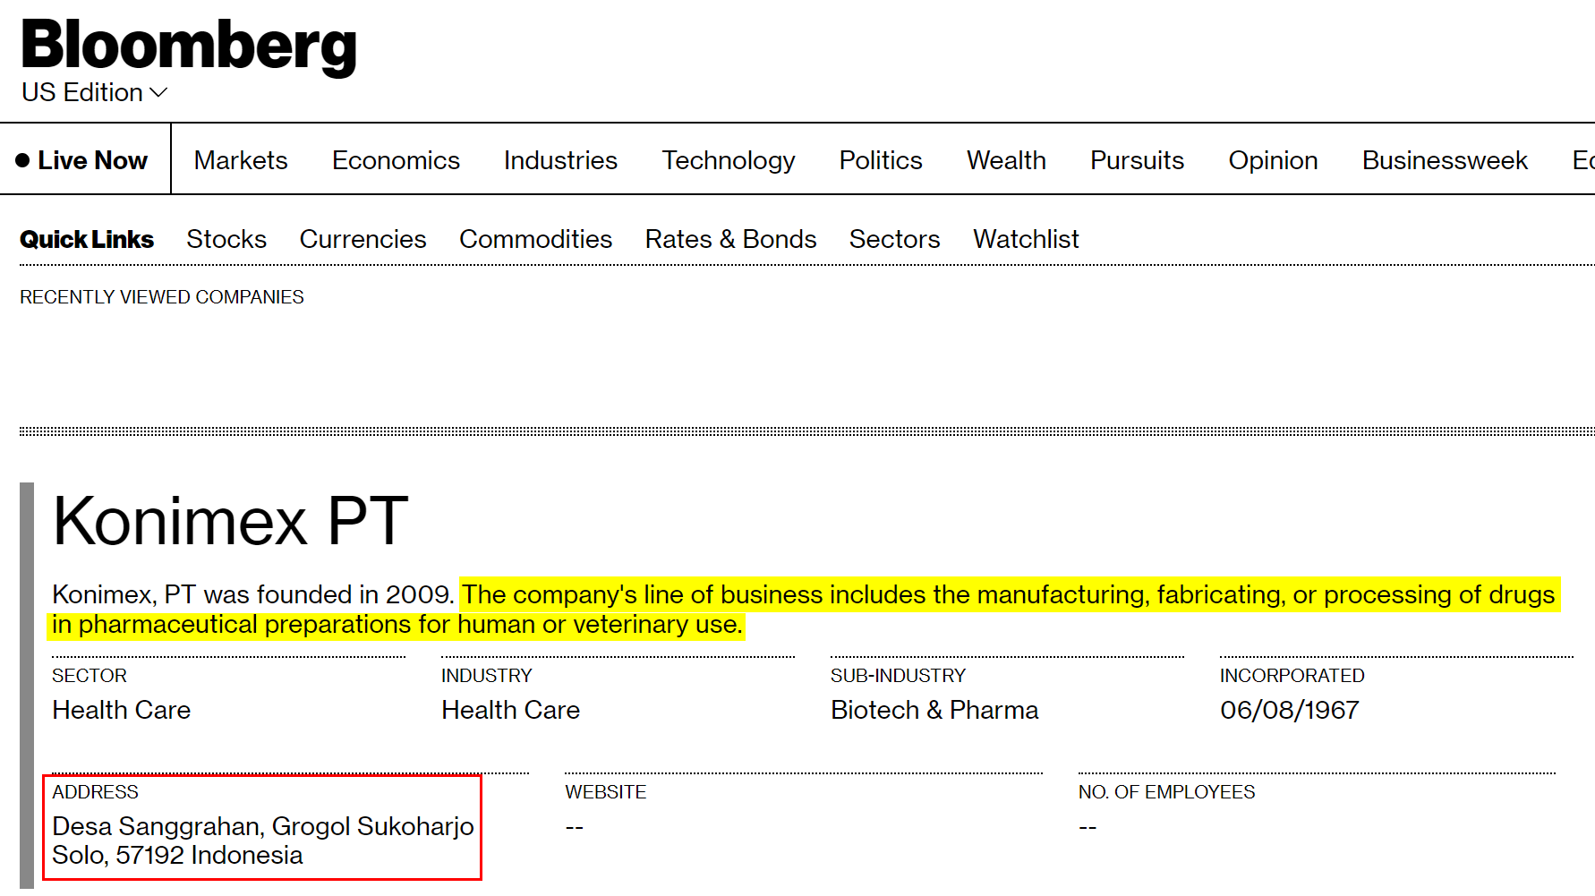This screenshot has width=1595, height=896.
Task: Click the SUB-INDUSTRY label
Action: 898,676
